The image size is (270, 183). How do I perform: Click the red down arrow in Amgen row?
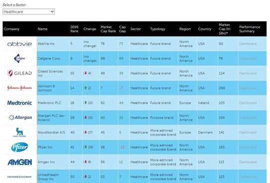(86, 162)
